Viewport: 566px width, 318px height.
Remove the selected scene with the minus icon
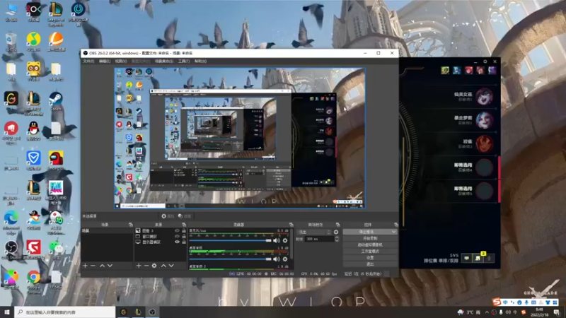pos(93,266)
